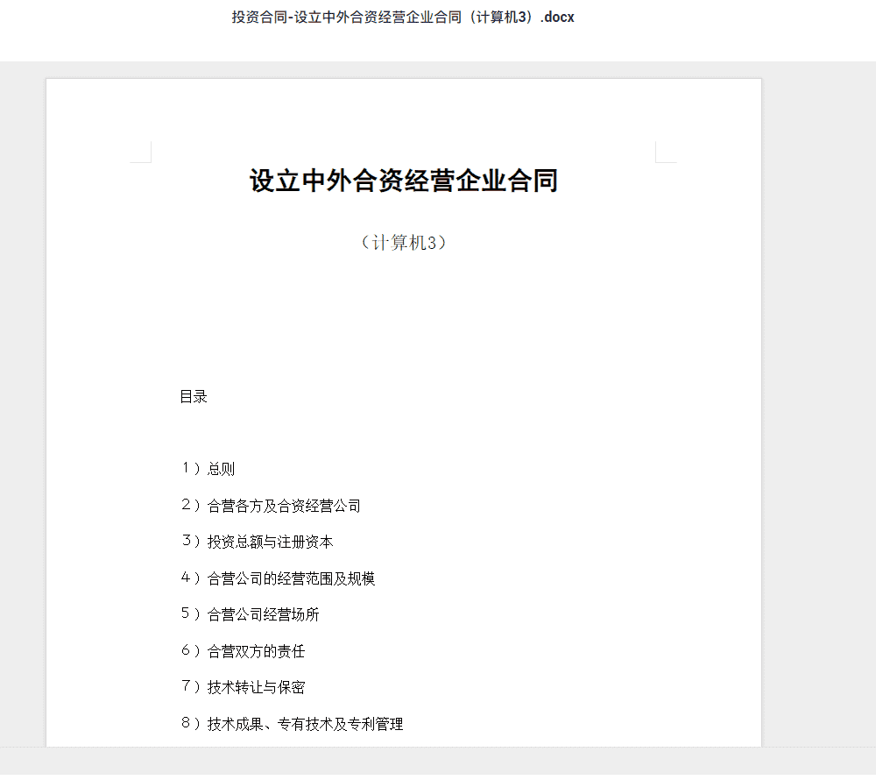Click contents entry 4）合营公司的经营范围及规模
Image resolution: width=876 pixels, height=780 pixels.
tap(278, 578)
